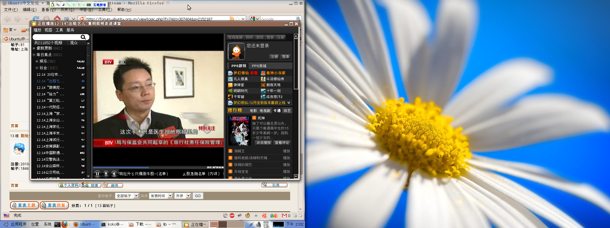Open the 工具 menu in PPS player

tap(59, 30)
